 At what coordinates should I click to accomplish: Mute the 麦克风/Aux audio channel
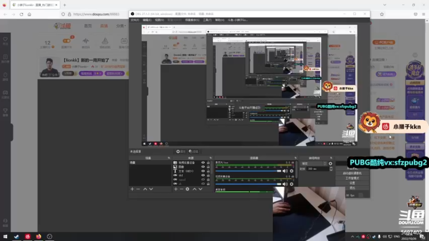tap(285, 171)
